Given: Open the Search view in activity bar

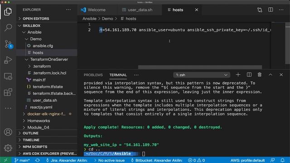Looking at the screenshot, I should (8, 28).
